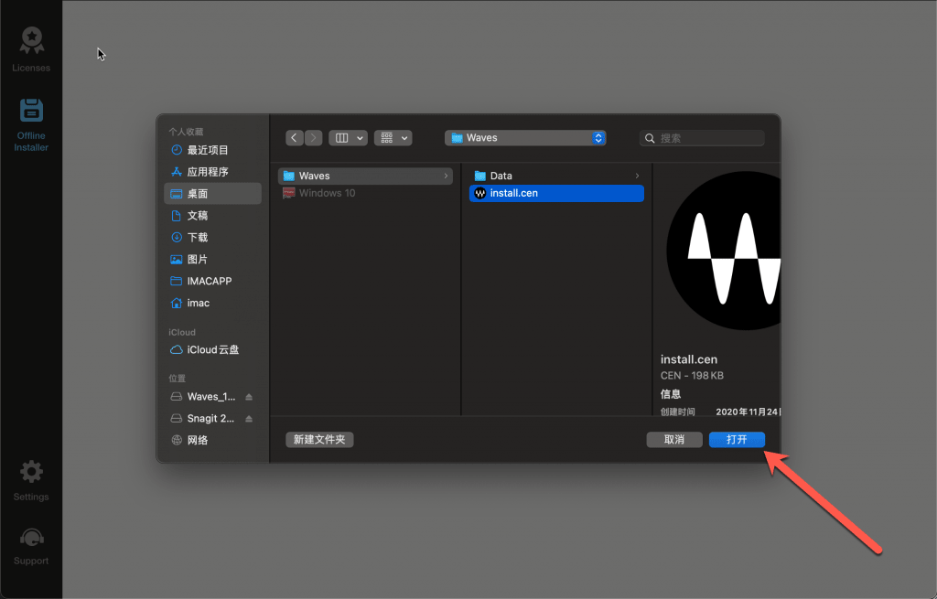This screenshot has height=599, width=937.
Task: Click the Windows 10 item icon
Action: 288,193
